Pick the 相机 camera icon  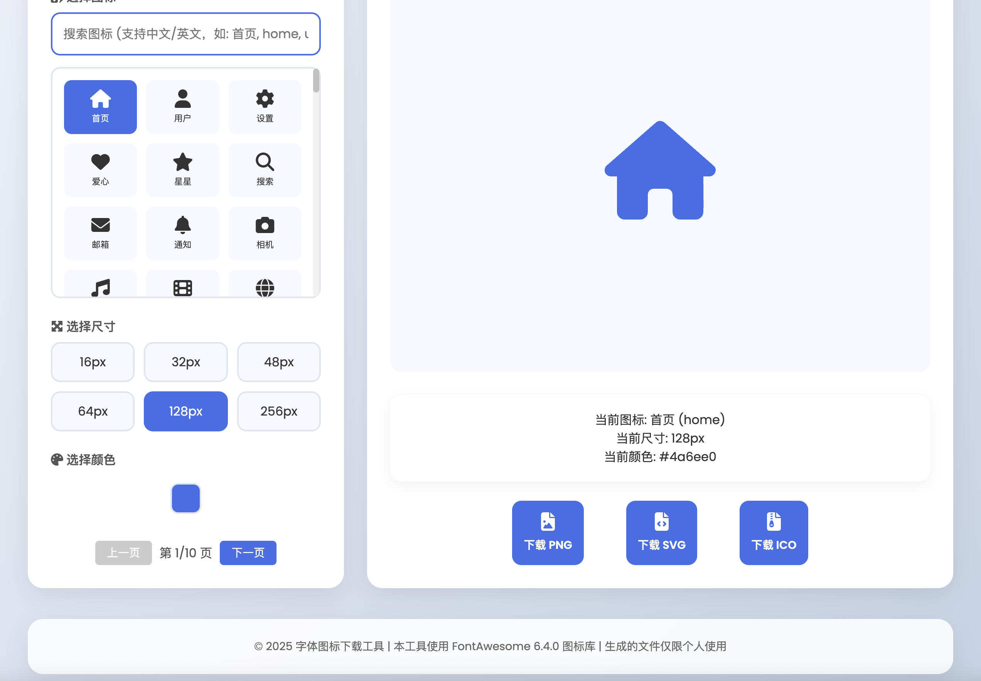coord(265,233)
